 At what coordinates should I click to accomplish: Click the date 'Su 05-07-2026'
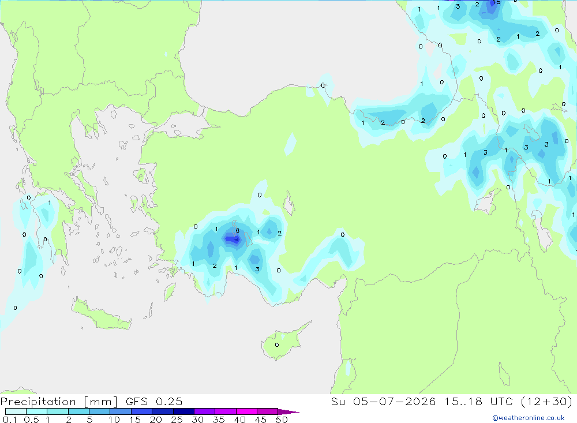point(384,402)
